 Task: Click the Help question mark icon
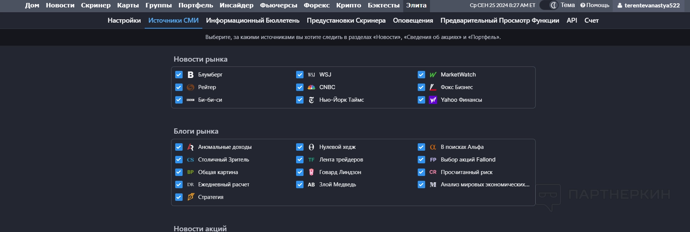coord(583,5)
